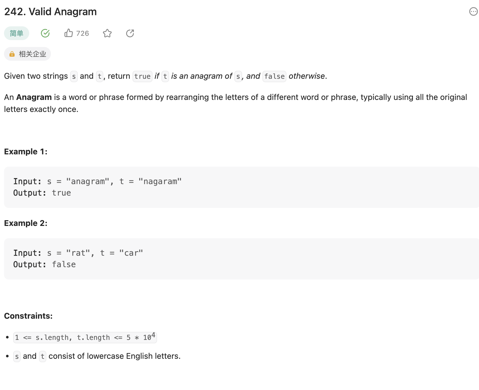The height and width of the screenshot is (390, 479).
Task: Click the "242. Valid Anagram" title
Action: [x=50, y=12]
